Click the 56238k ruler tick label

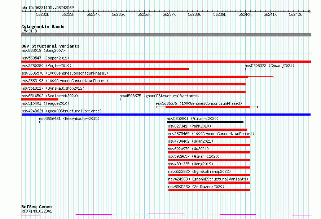[194, 14]
